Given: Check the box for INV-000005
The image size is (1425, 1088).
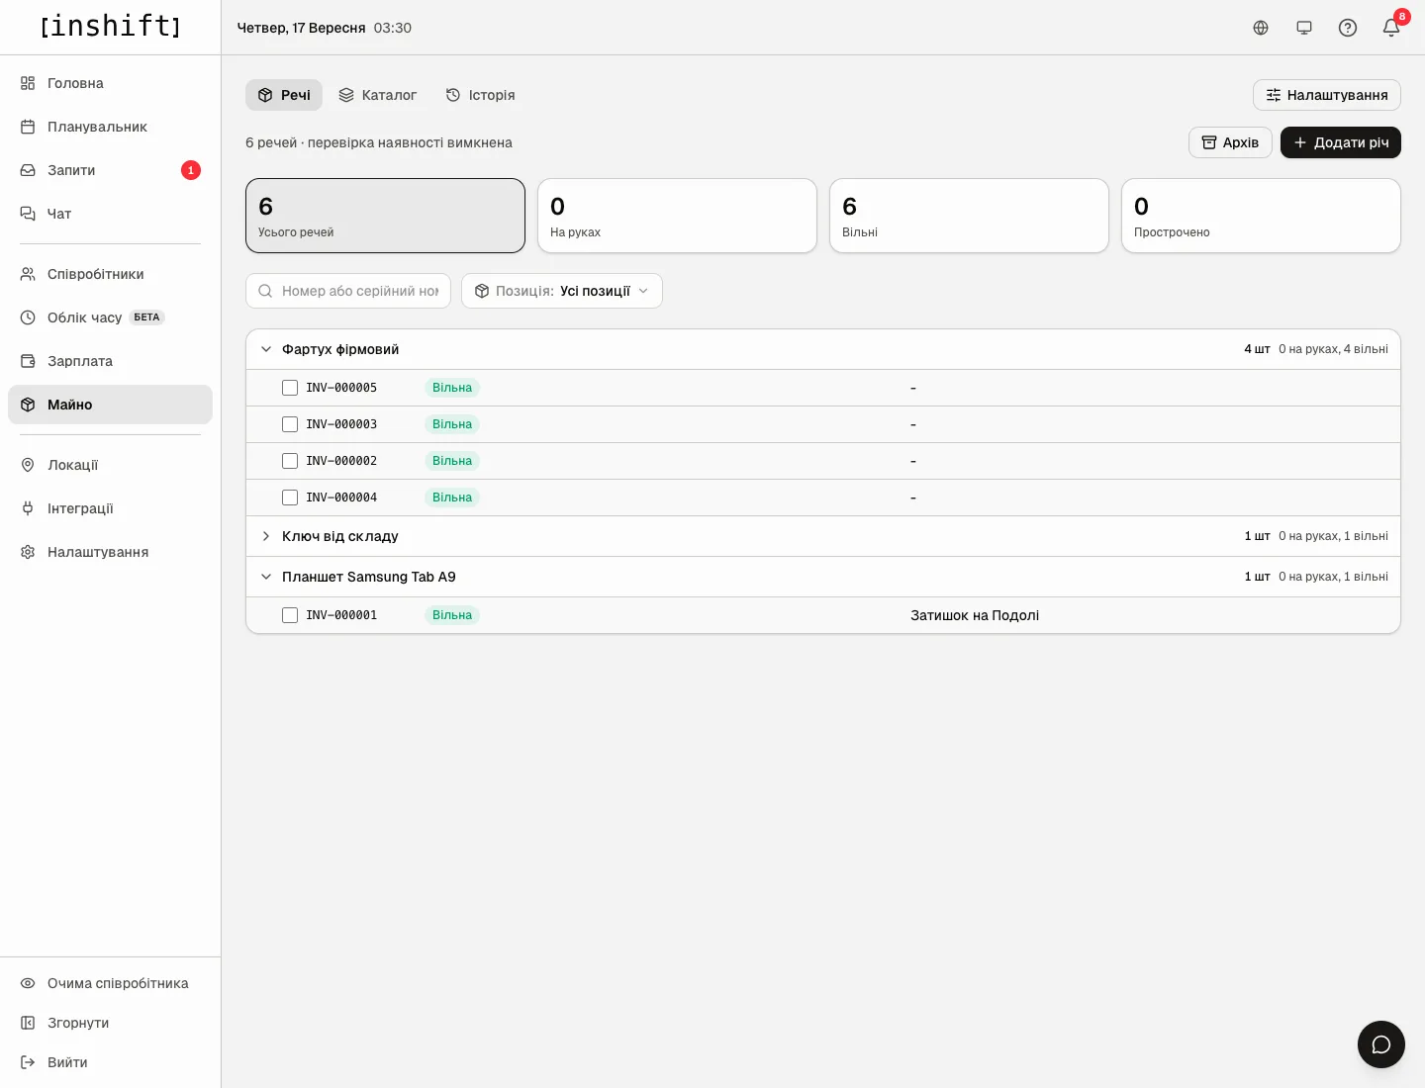Looking at the screenshot, I should [290, 388].
